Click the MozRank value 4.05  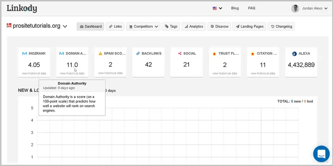34,65
